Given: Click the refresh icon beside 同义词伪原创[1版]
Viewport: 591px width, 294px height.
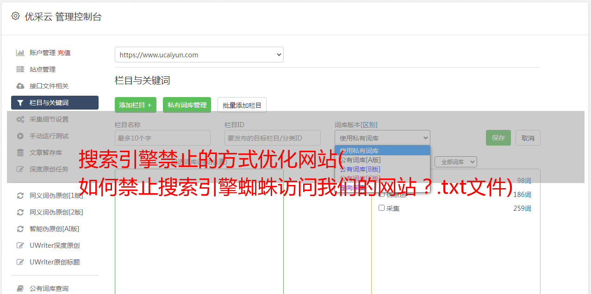Looking at the screenshot, I should click(x=20, y=196).
